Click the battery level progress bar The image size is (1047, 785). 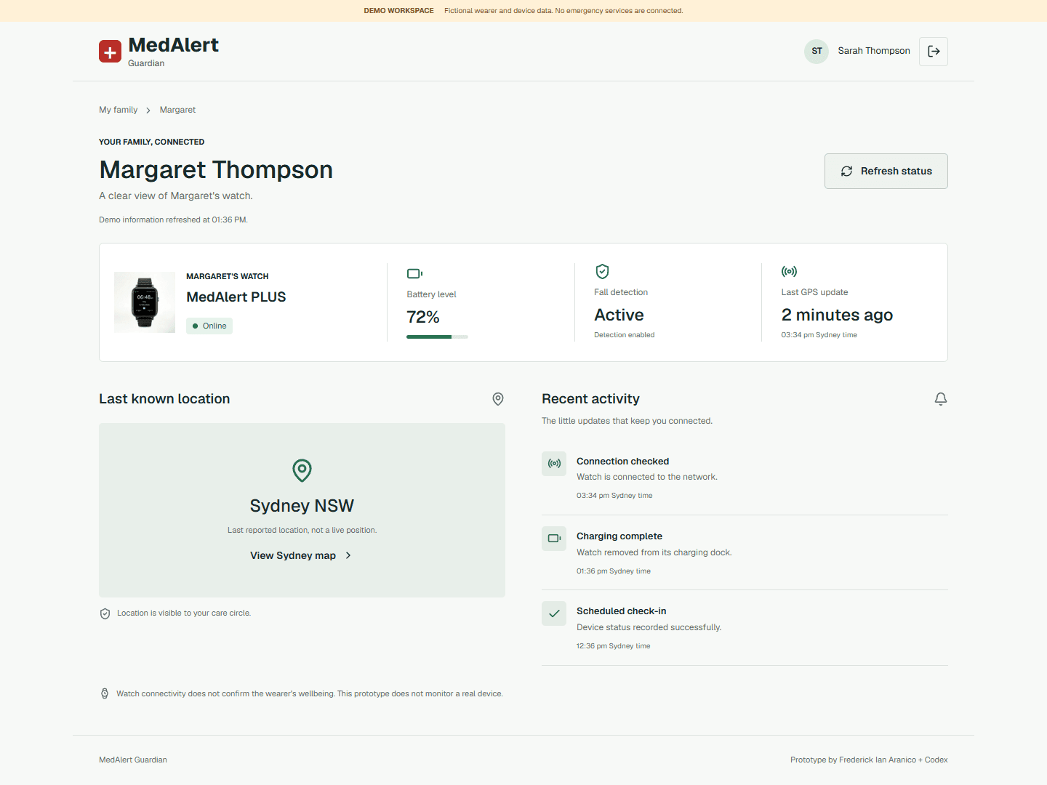437,337
